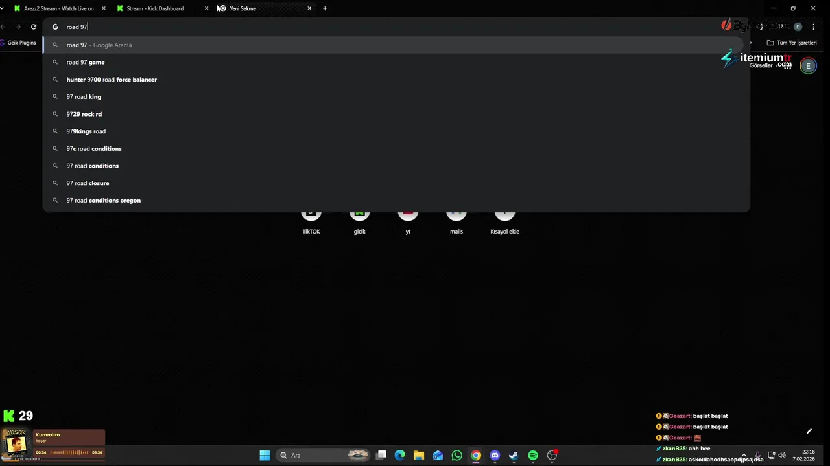
Task: Click the Chrome taskbar icon
Action: (x=476, y=455)
